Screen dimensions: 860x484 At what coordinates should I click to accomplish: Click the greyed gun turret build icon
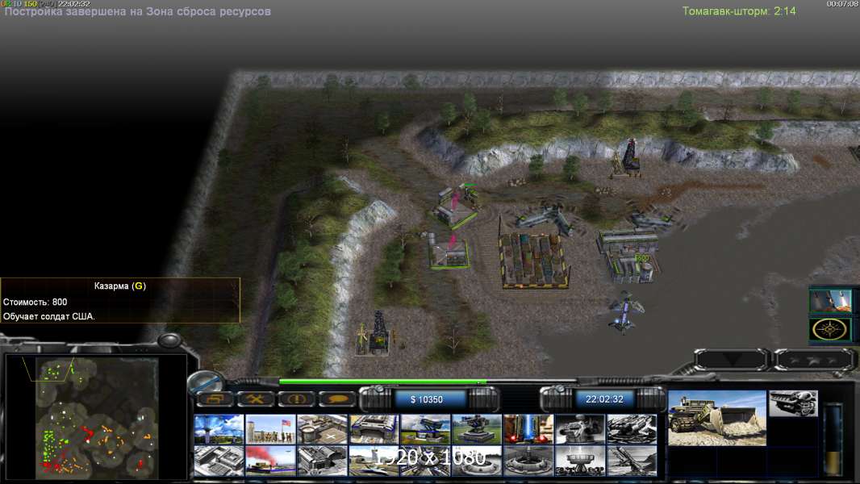tap(580, 429)
